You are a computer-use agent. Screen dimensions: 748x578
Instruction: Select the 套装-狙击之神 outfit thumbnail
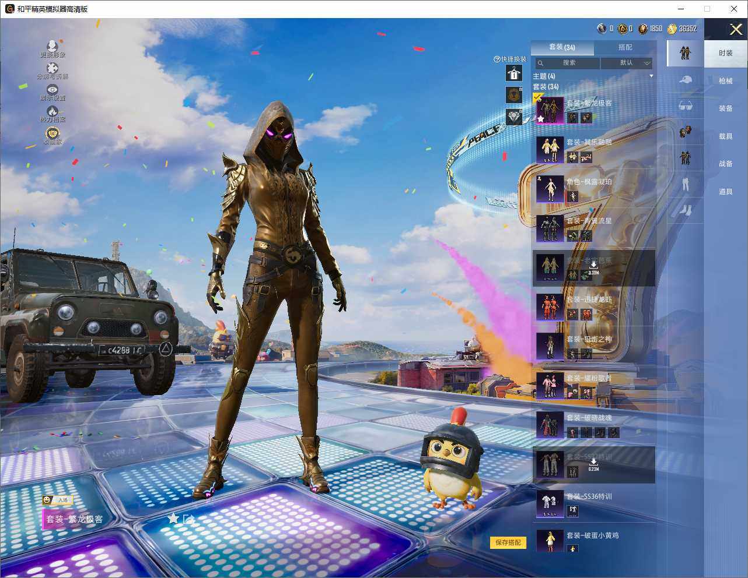[550, 346]
